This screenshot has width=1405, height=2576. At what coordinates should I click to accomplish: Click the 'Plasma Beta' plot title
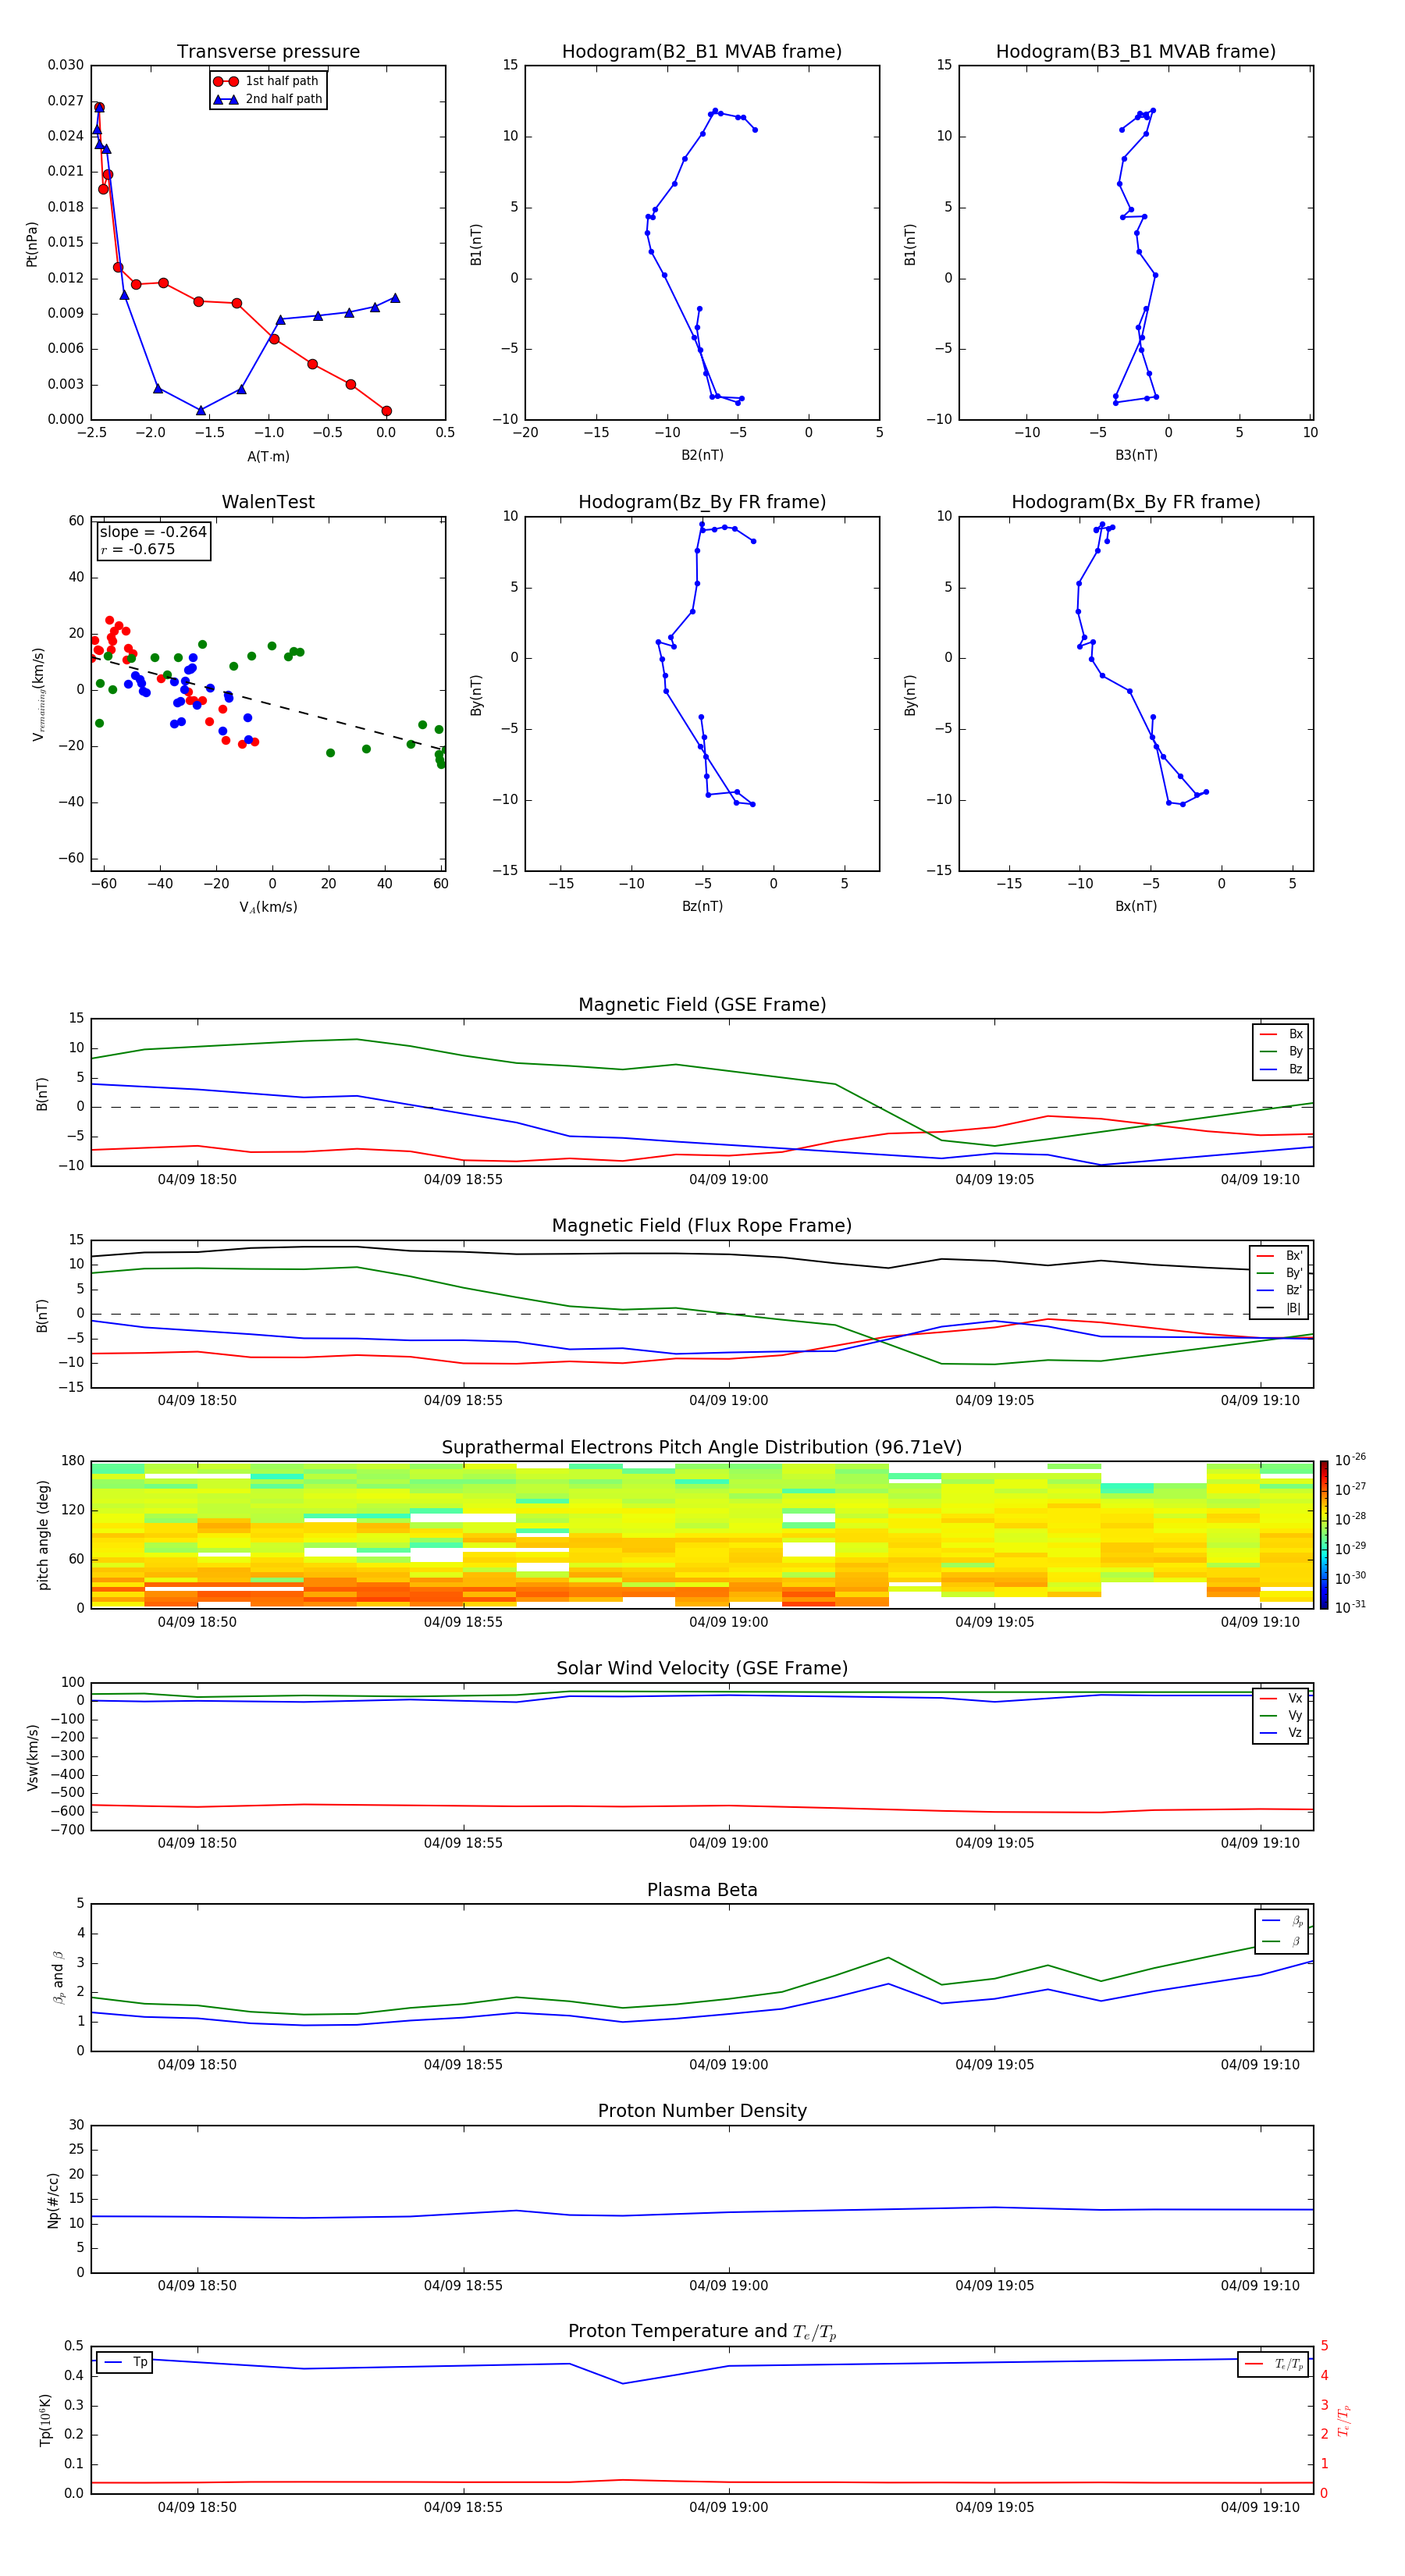702,1890
